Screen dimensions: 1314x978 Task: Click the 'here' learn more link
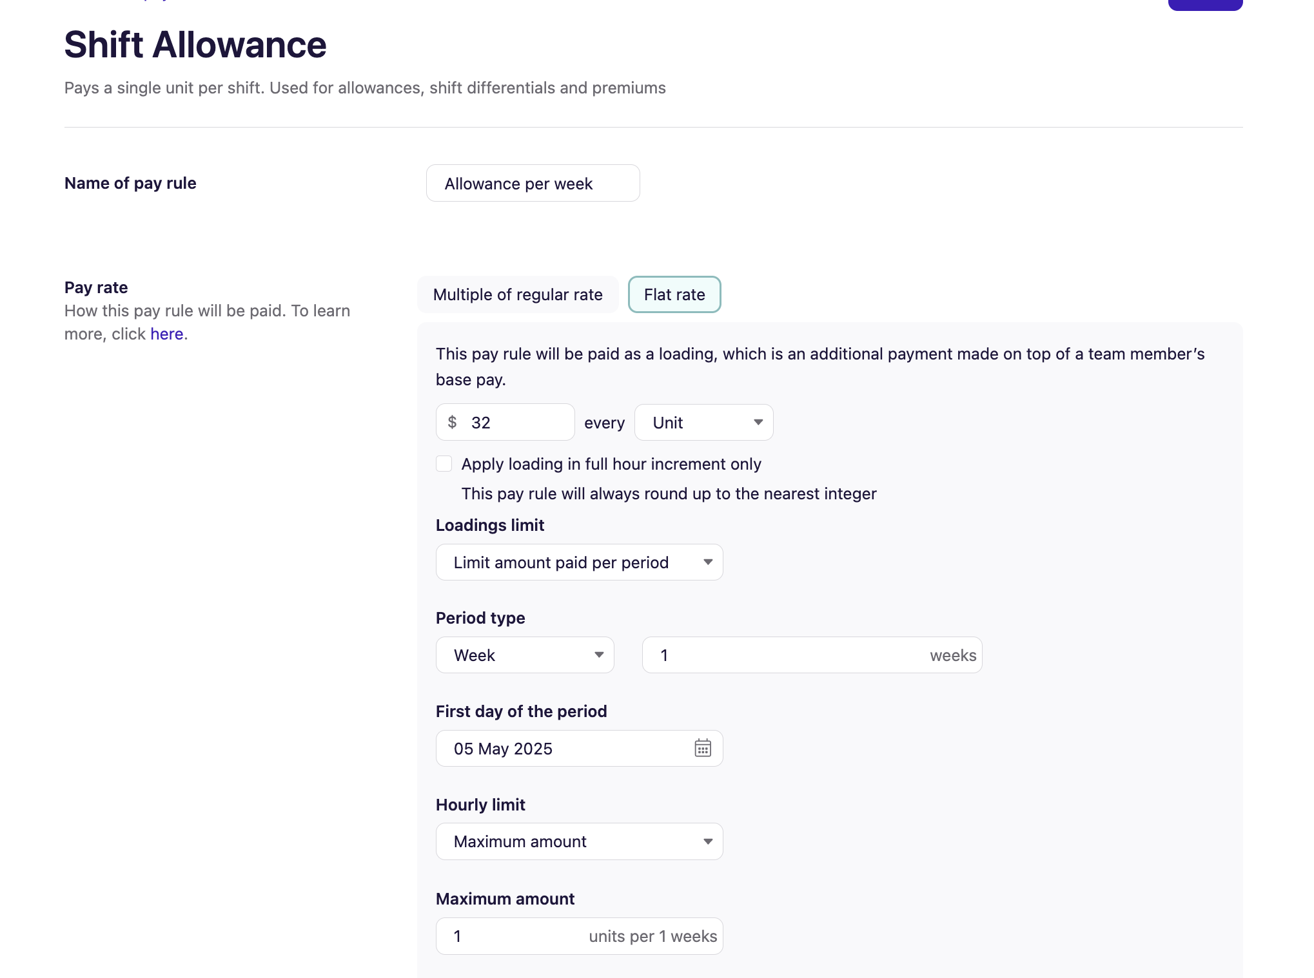click(166, 334)
